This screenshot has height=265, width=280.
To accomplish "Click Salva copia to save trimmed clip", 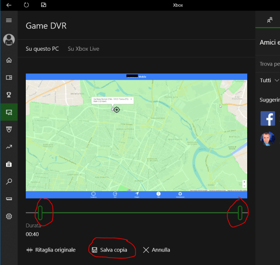I will pyautogui.click(x=109, y=250).
